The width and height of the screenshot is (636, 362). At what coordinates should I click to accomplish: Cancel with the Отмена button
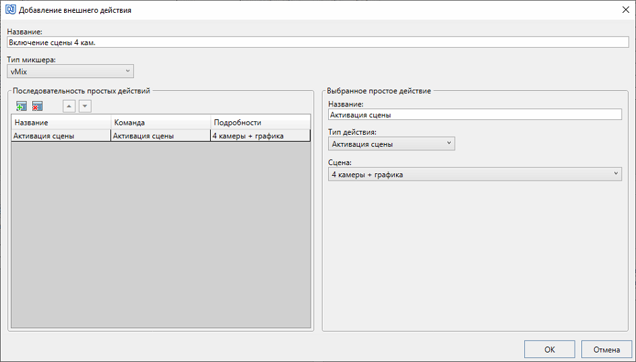click(606, 349)
